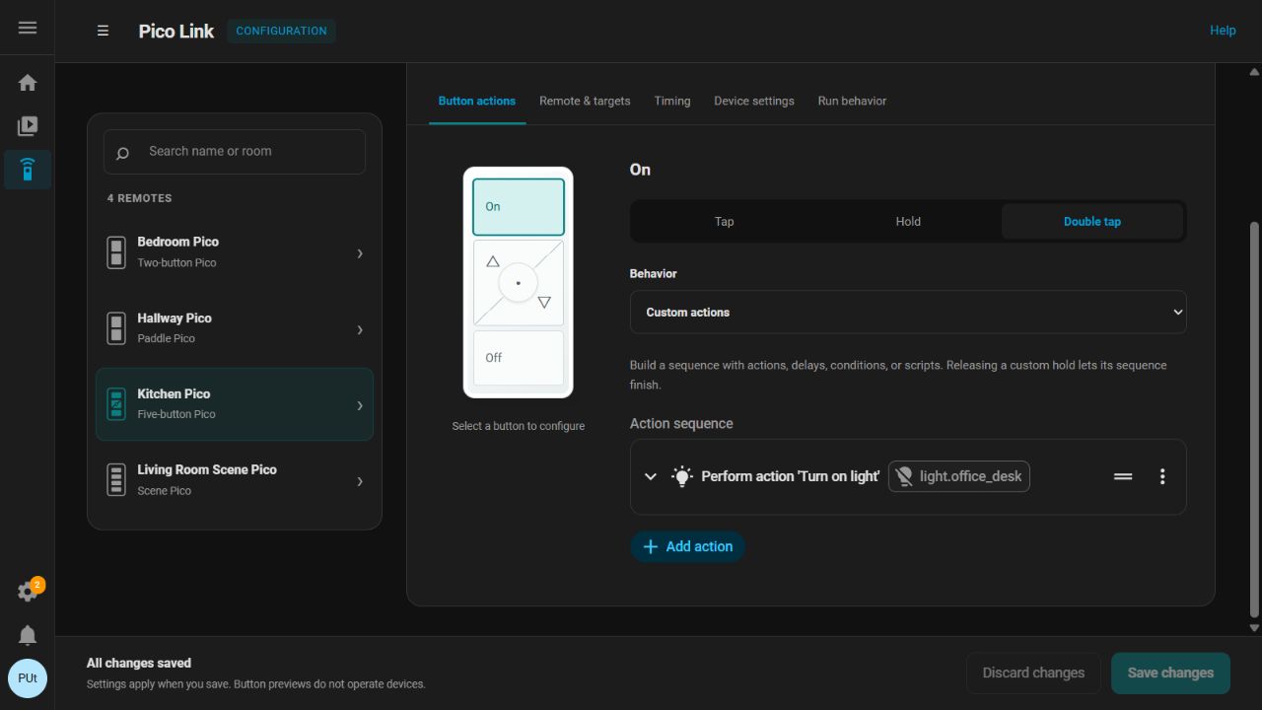1262x710 pixels.
Task: Select the On button on remote preview
Action: [519, 206]
